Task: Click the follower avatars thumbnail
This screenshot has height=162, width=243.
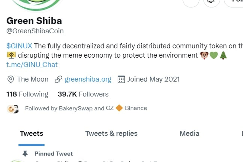Action: [13, 109]
